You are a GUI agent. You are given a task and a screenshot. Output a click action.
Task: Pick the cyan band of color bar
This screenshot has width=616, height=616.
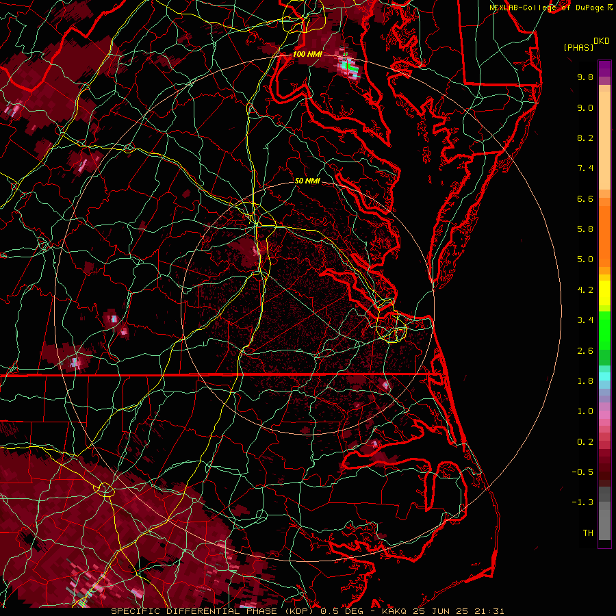(x=604, y=376)
